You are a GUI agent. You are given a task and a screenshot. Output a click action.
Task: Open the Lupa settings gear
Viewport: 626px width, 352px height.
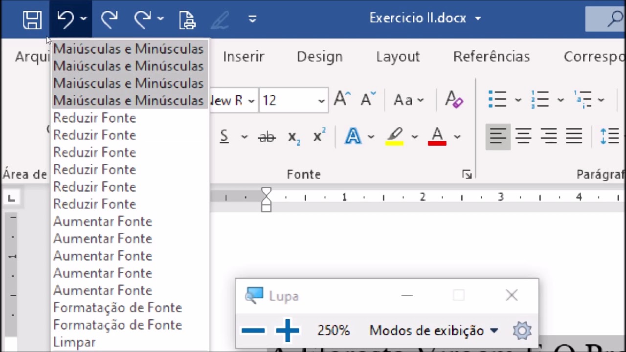[522, 331]
